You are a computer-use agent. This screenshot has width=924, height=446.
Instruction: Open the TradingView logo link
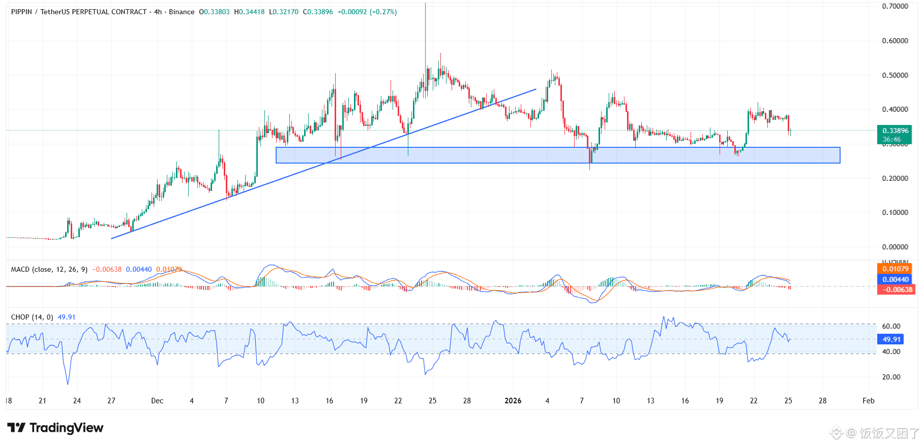55,428
